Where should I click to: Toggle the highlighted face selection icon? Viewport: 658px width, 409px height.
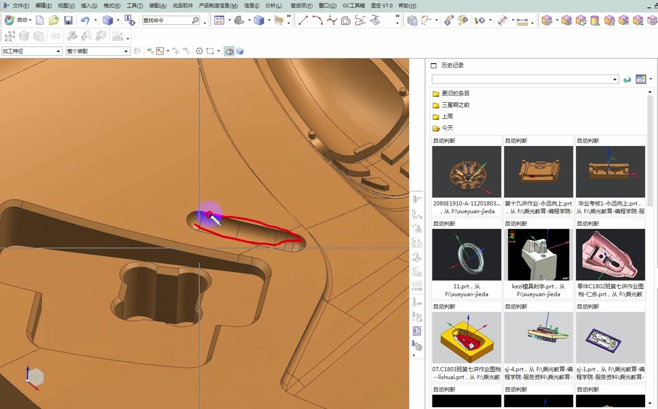(x=229, y=51)
